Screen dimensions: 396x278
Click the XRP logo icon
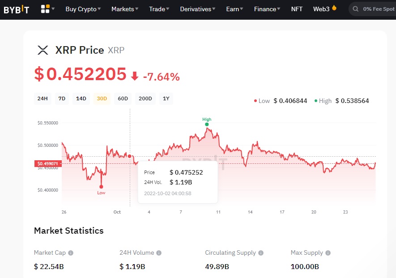pyautogui.click(x=43, y=50)
